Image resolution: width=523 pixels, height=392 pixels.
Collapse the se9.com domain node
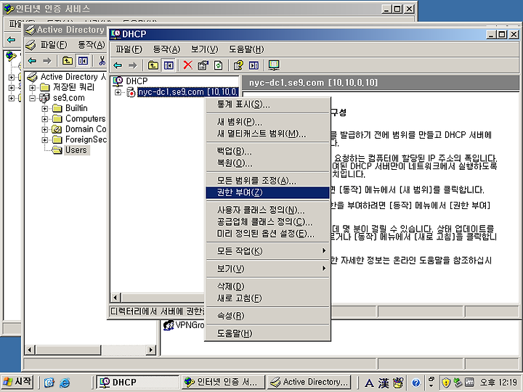(33, 98)
